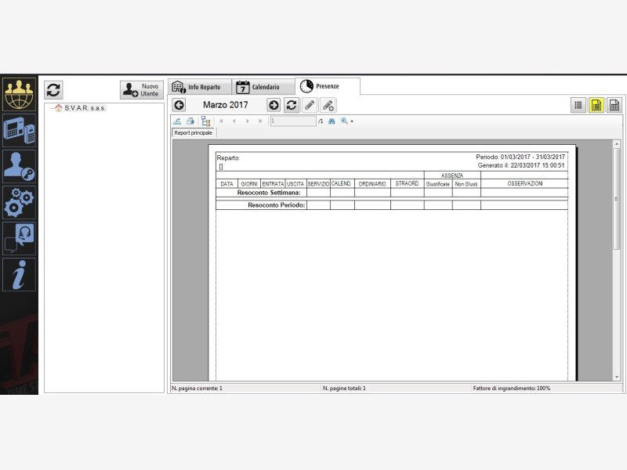Open the headset support chat section

(20, 238)
